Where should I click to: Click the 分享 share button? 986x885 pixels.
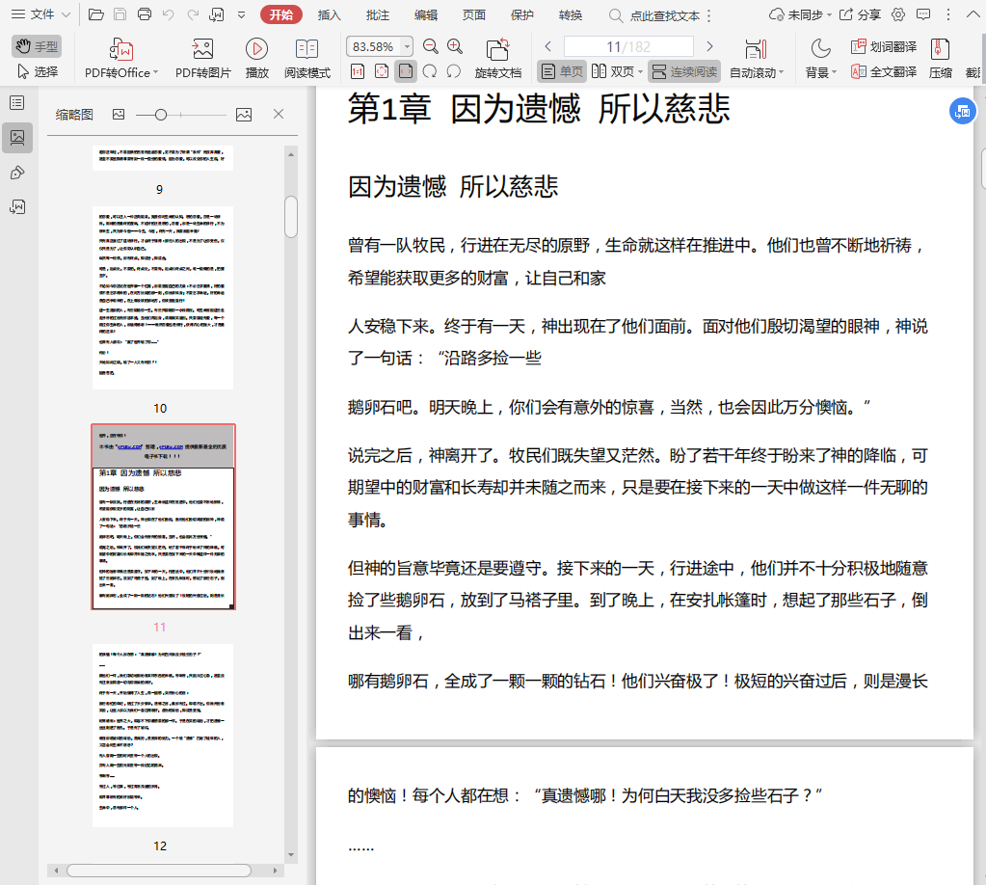[860, 14]
